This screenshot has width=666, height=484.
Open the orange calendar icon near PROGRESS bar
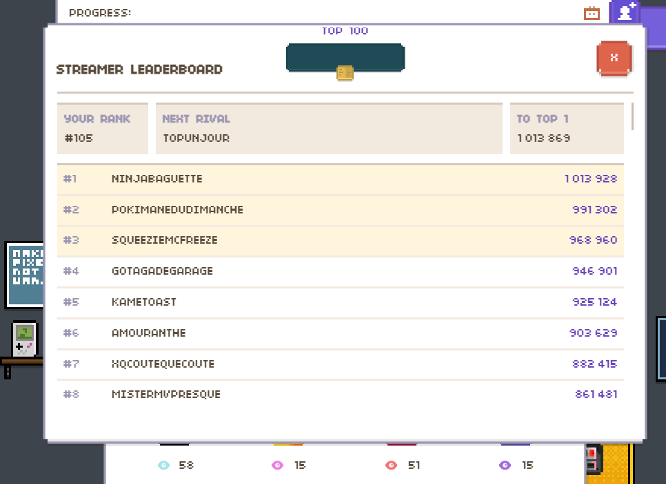point(592,13)
